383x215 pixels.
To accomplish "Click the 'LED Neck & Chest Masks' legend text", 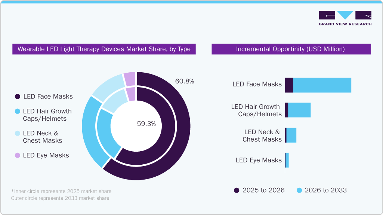I will pos(43,137).
